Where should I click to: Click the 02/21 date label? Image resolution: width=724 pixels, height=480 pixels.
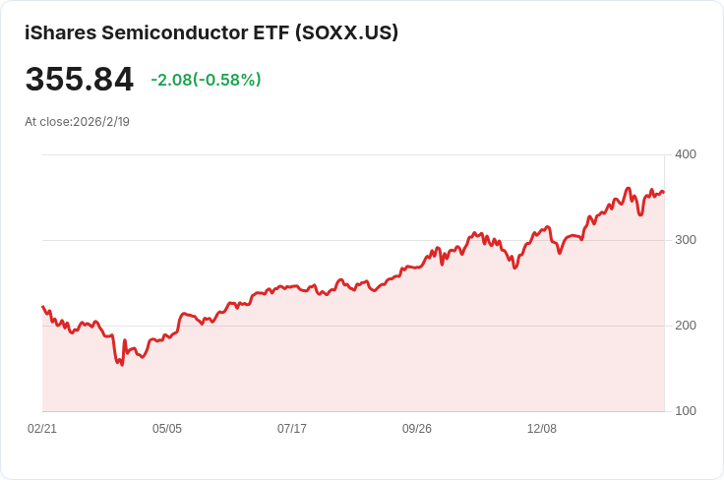(42, 429)
